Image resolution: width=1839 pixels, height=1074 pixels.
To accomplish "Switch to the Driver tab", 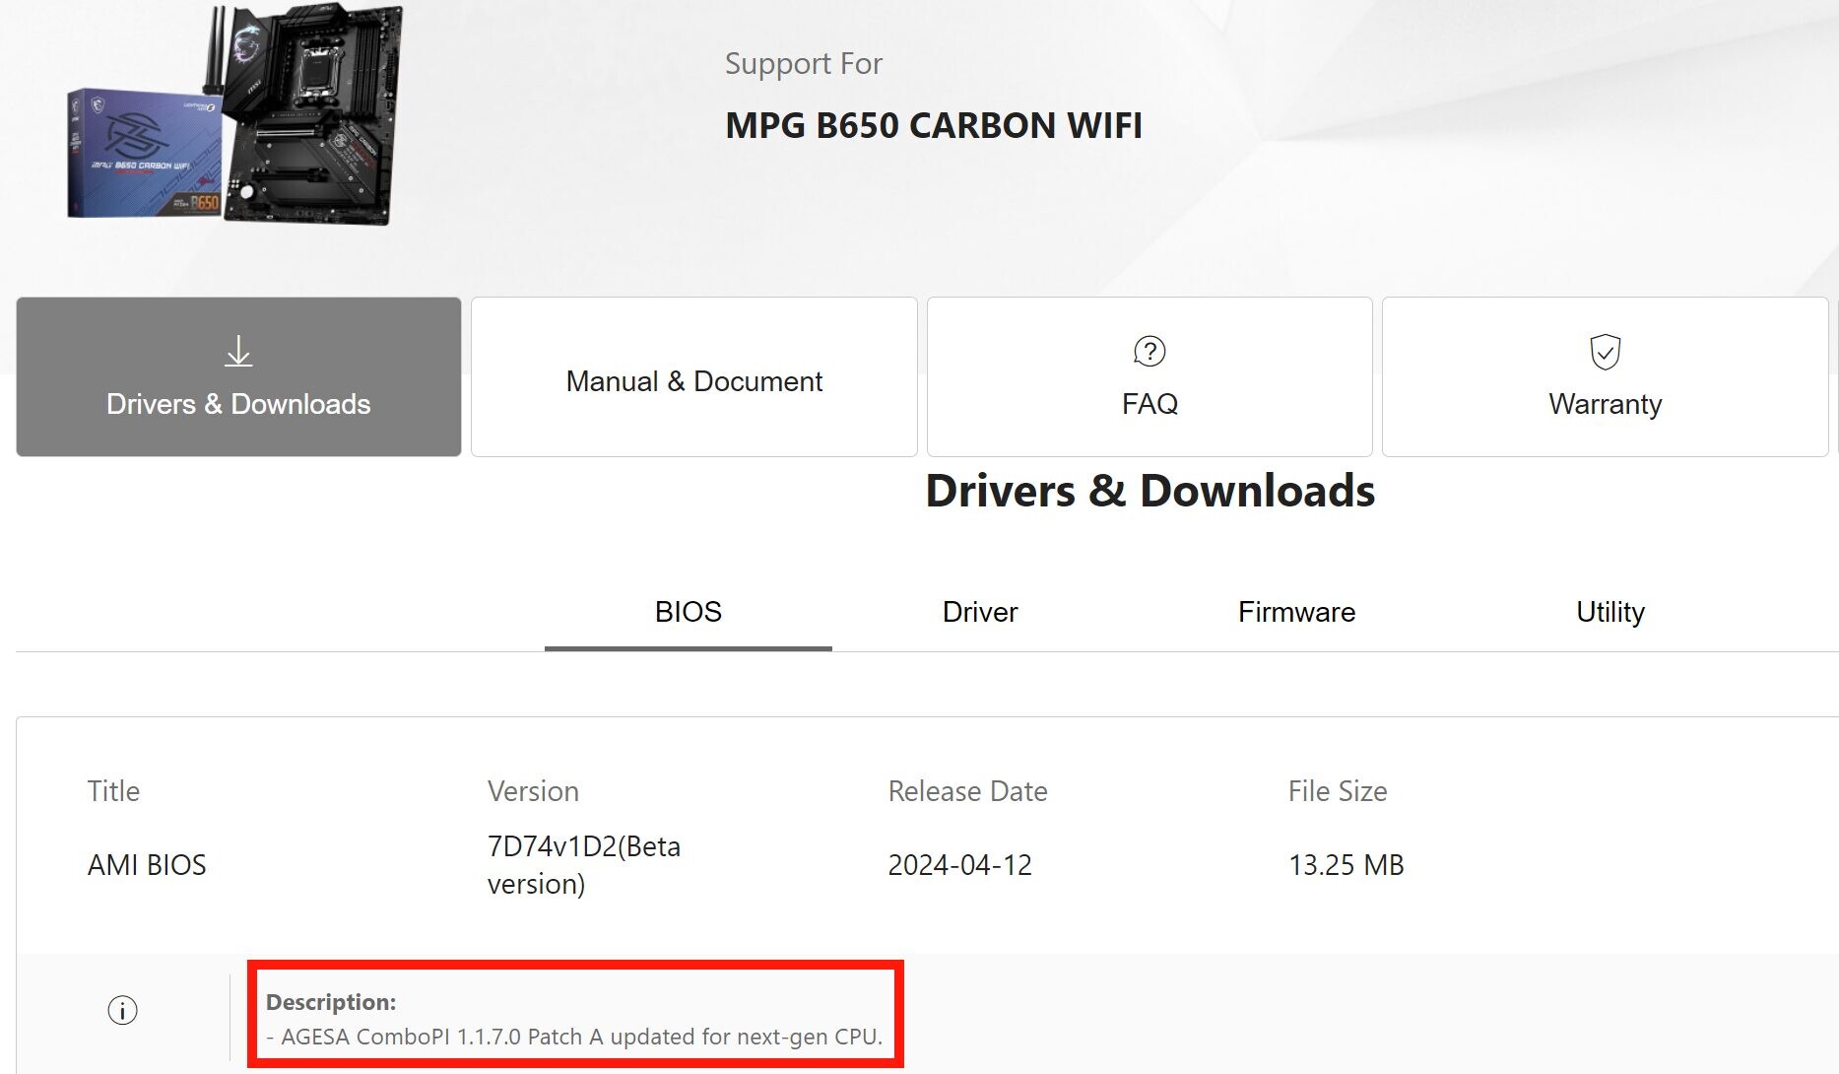I will [x=980, y=612].
